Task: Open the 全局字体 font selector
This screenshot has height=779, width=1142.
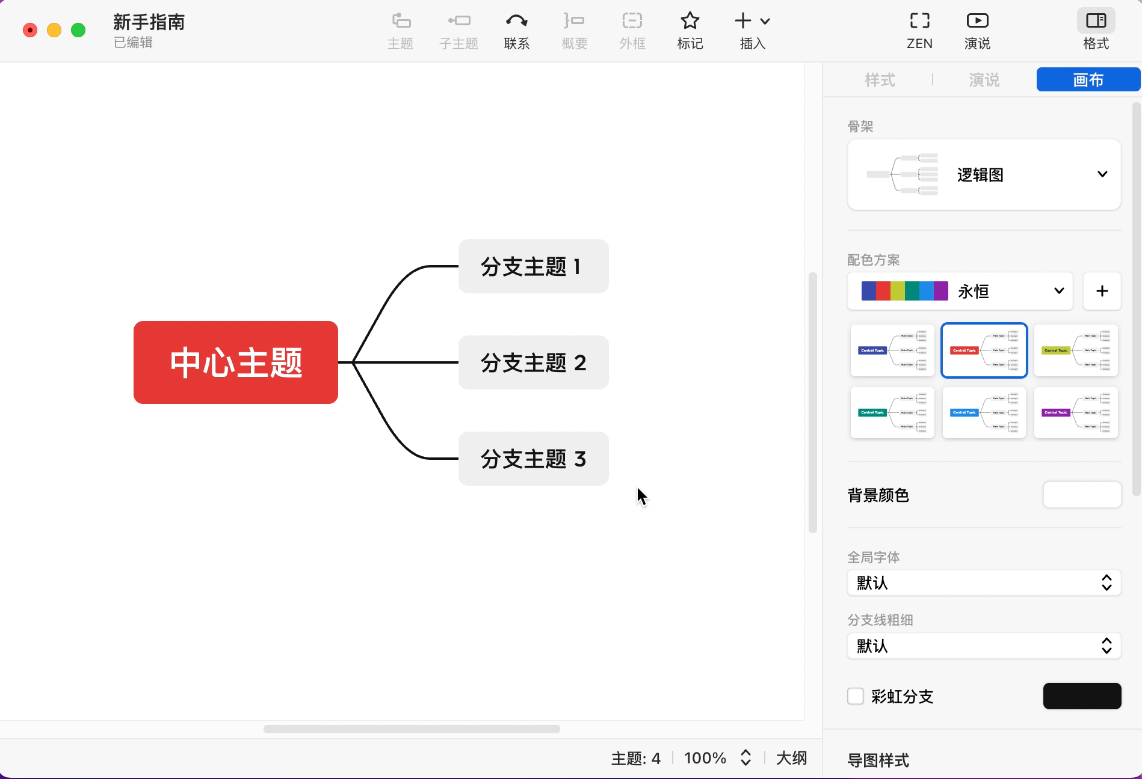Action: (x=983, y=582)
